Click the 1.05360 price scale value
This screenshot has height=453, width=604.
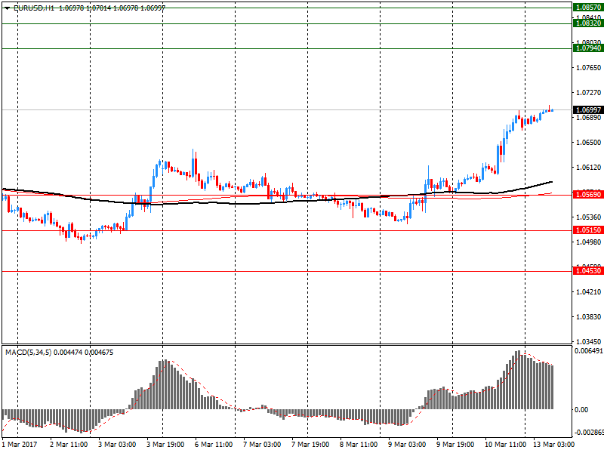[588, 217]
